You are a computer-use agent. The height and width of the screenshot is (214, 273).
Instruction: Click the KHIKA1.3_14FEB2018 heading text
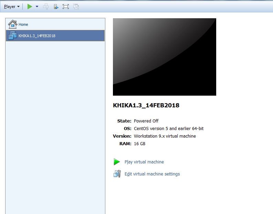coord(146,105)
